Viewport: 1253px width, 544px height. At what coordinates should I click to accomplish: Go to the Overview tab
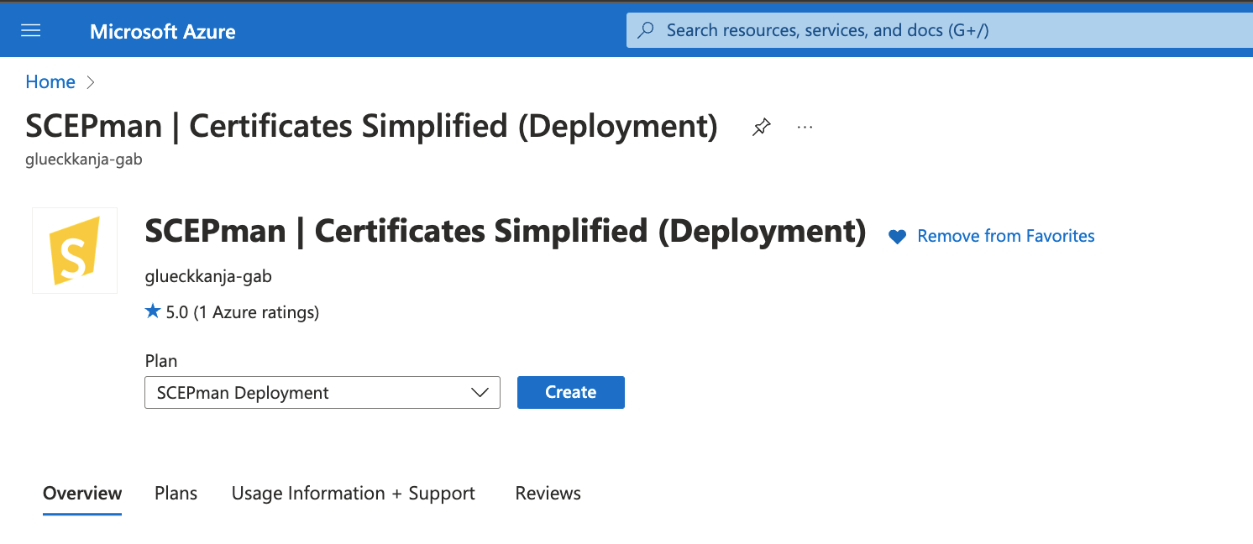point(82,494)
